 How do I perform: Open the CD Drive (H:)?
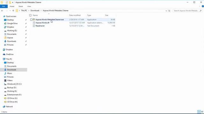click(12, 102)
